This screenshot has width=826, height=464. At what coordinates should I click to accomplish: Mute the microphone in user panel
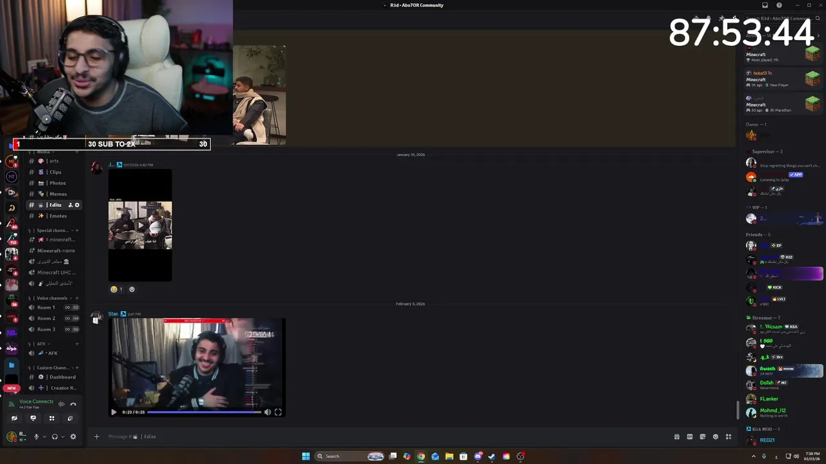[36, 436]
